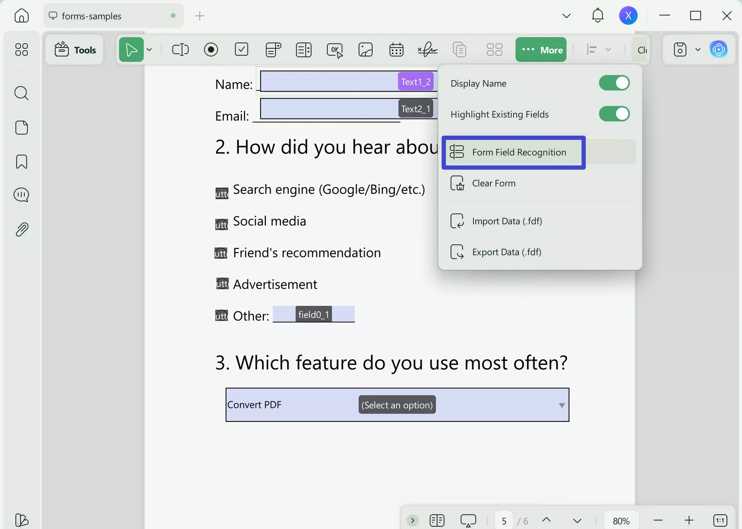The height and width of the screenshot is (529, 742).
Task: Select the Push Button (OK) form tool
Action: click(335, 49)
